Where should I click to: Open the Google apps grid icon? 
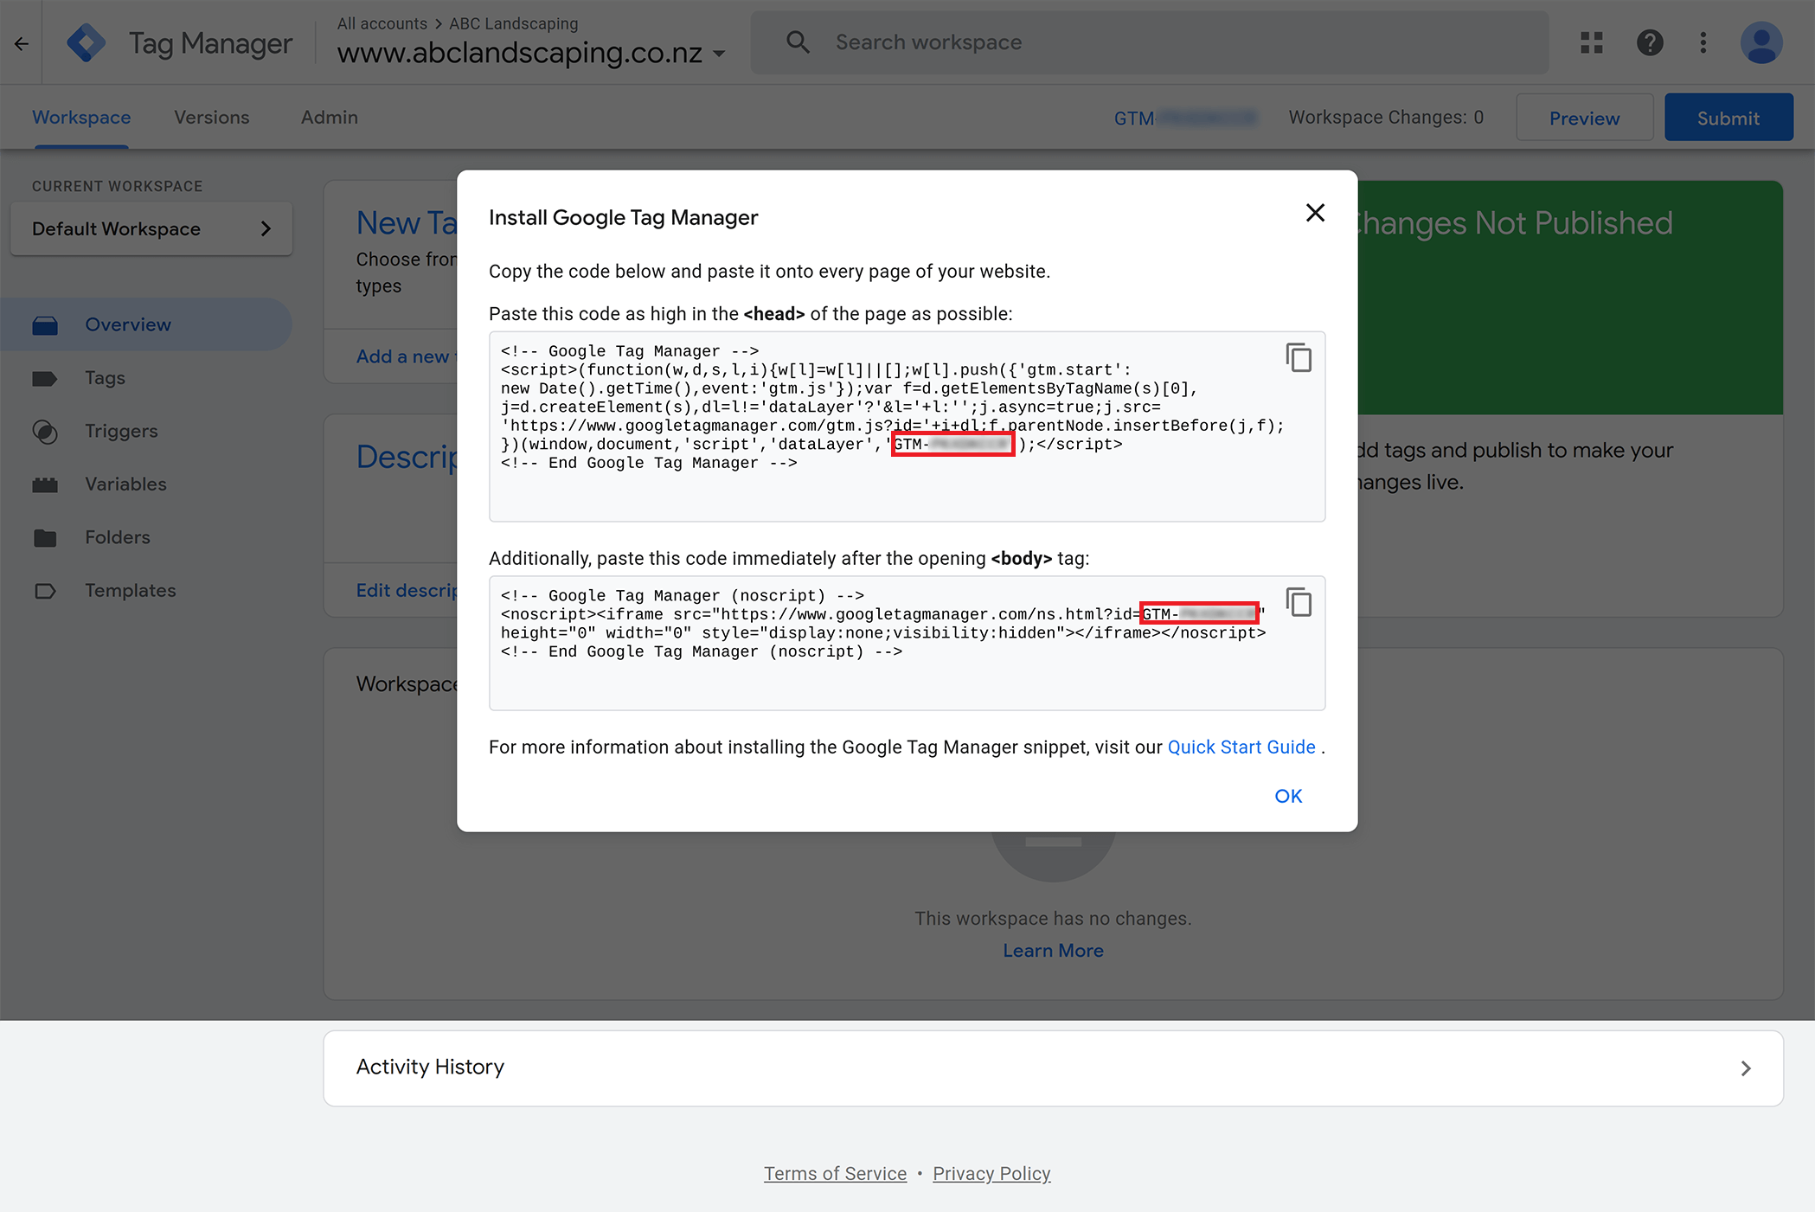[1592, 42]
